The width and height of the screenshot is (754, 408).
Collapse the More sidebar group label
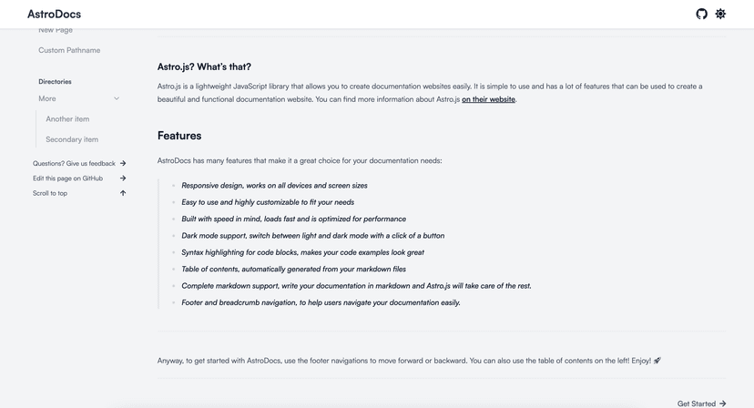(47, 98)
